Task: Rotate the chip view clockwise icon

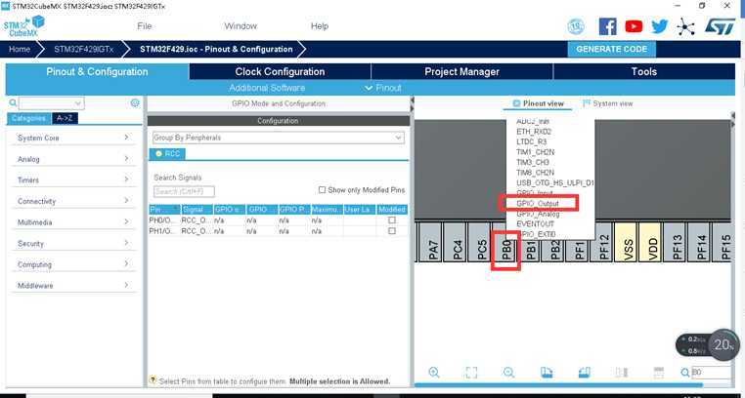Action: coord(547,373)
